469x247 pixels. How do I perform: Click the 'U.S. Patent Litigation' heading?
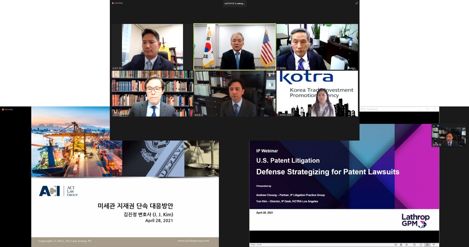pyautogui.click(x=288, y=160)
